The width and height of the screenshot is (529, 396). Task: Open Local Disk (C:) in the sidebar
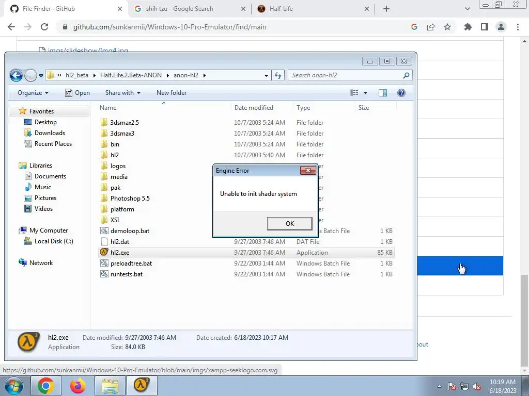pyautogui.click(x=54, y=241)
